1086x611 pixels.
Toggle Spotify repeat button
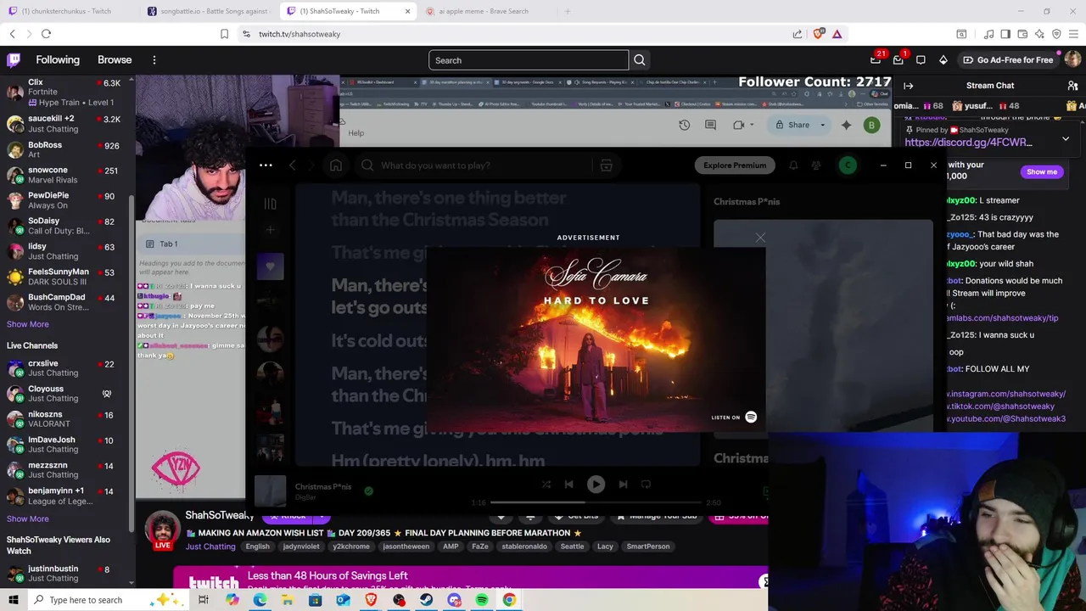(x=646, y=485)
